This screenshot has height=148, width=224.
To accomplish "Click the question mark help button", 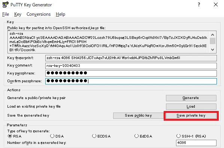I will click(x=199, y=4).
